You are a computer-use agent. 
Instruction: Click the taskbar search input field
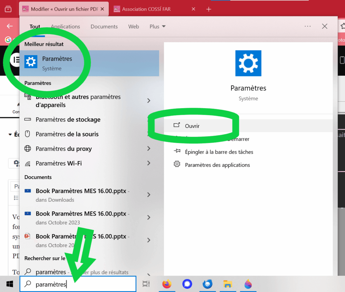(81, 284)
